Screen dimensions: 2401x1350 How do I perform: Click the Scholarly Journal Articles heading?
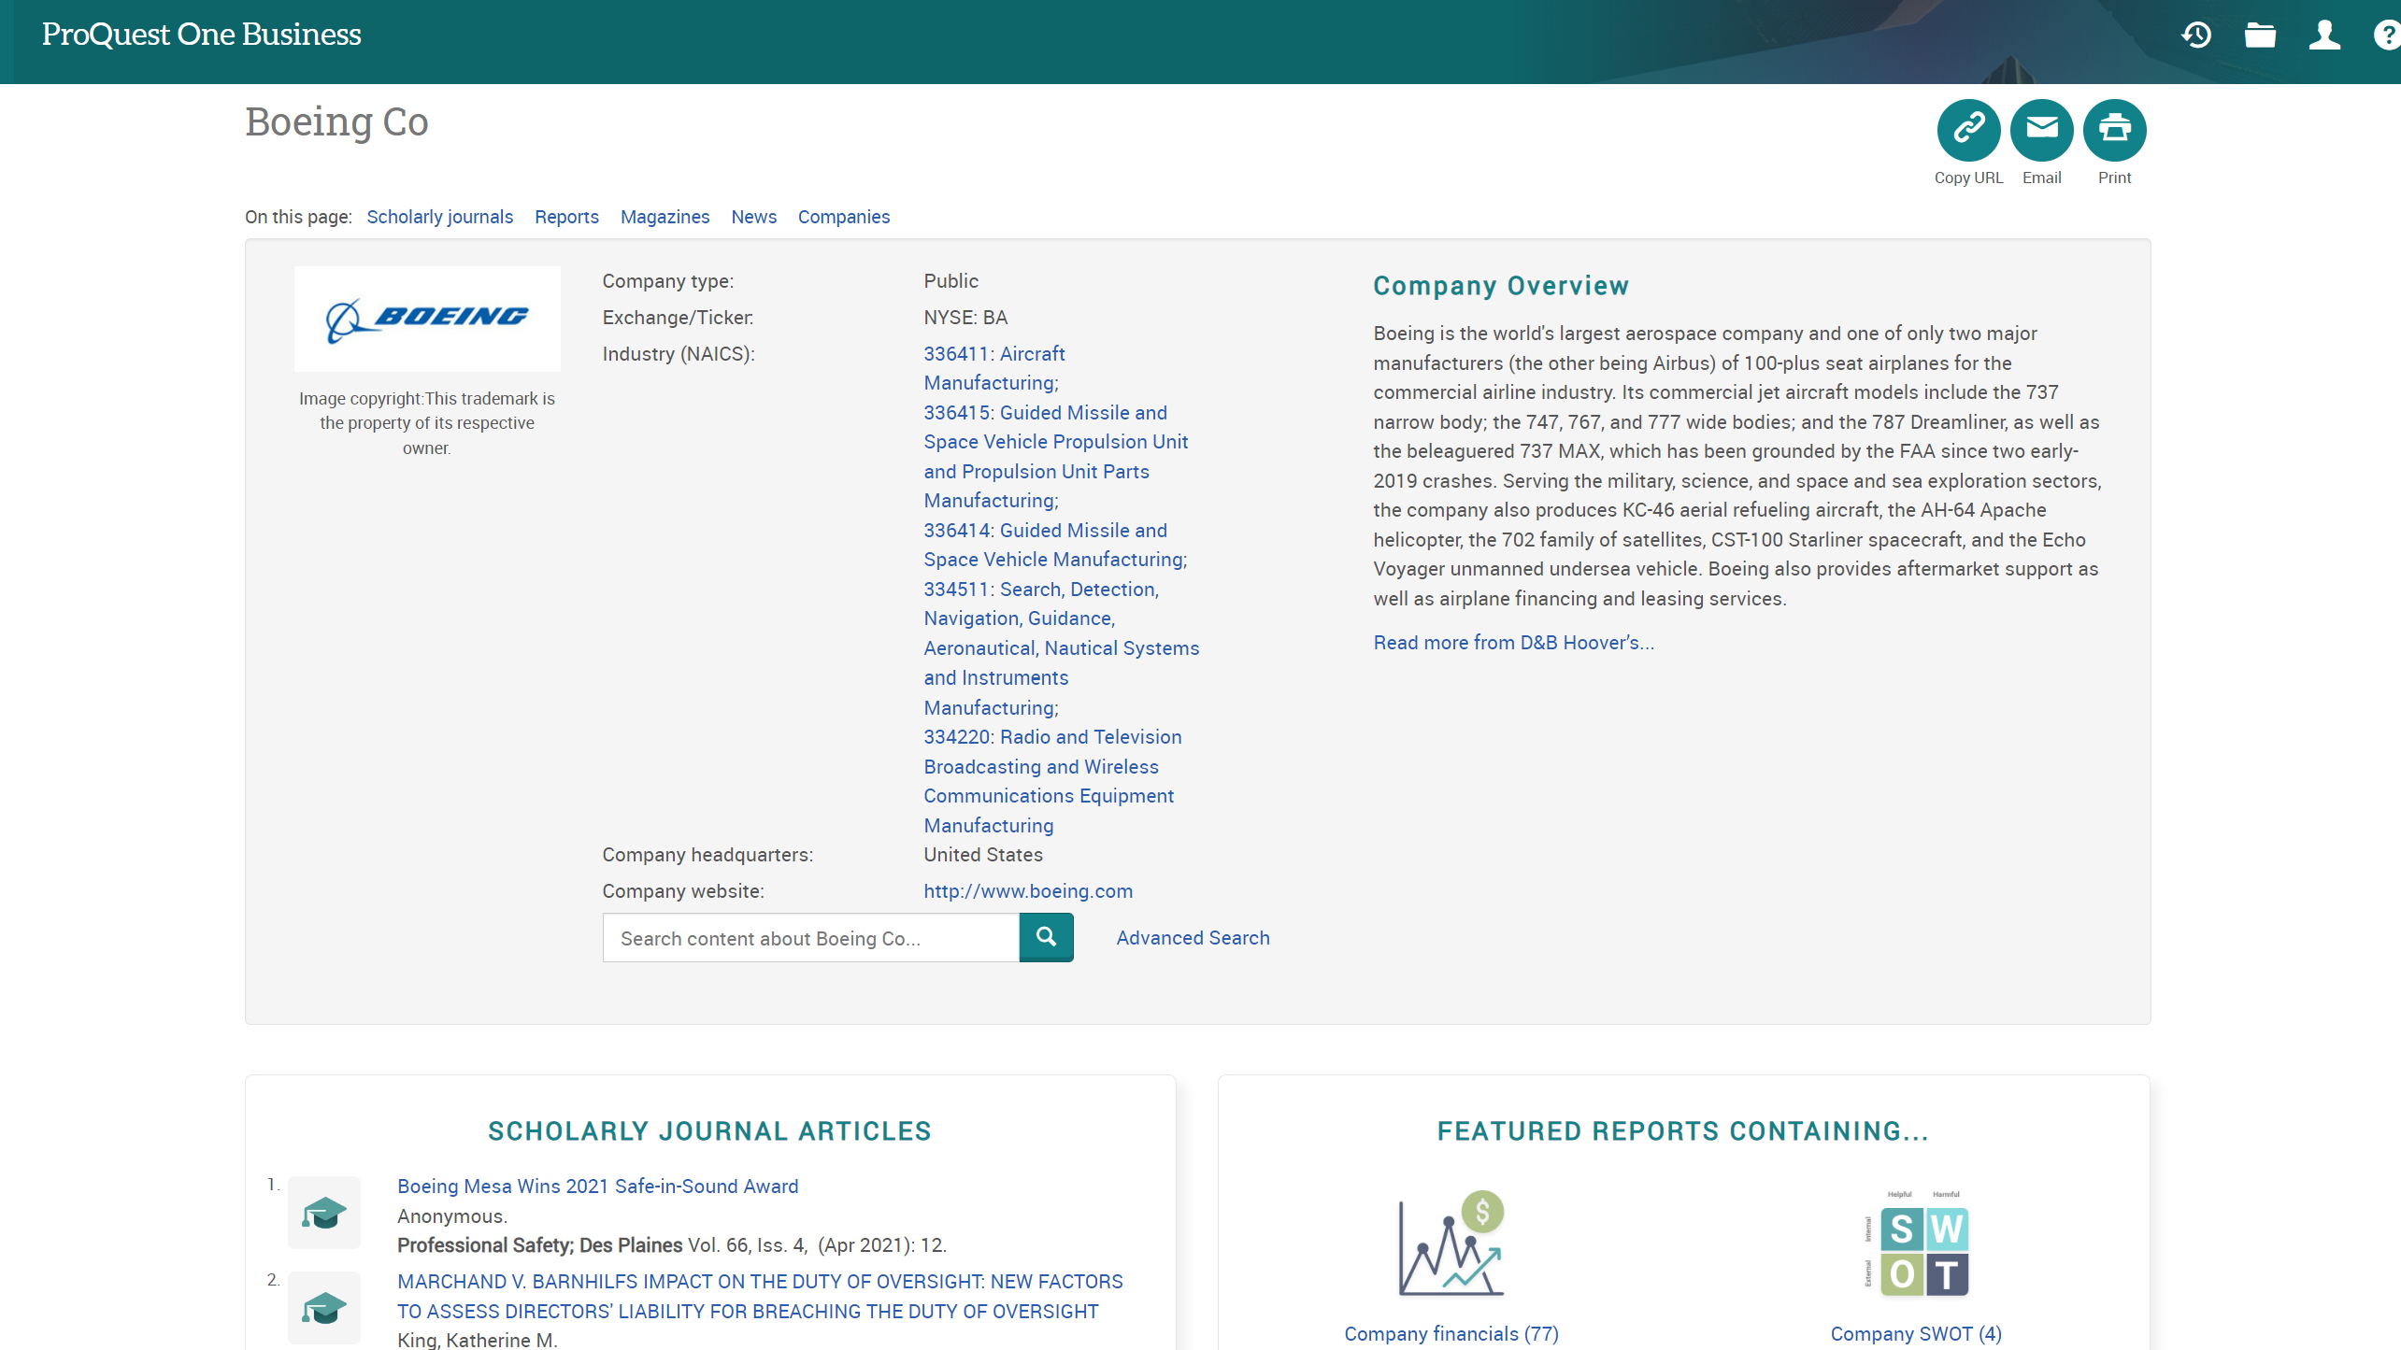[x=709, y=1131]
